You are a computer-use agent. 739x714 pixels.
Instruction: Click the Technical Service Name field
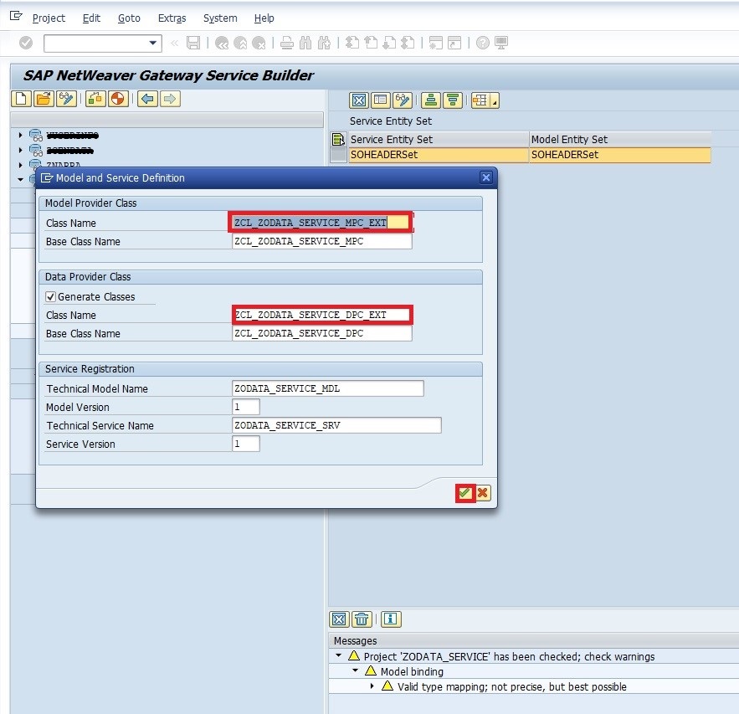[x=336, y=425]
